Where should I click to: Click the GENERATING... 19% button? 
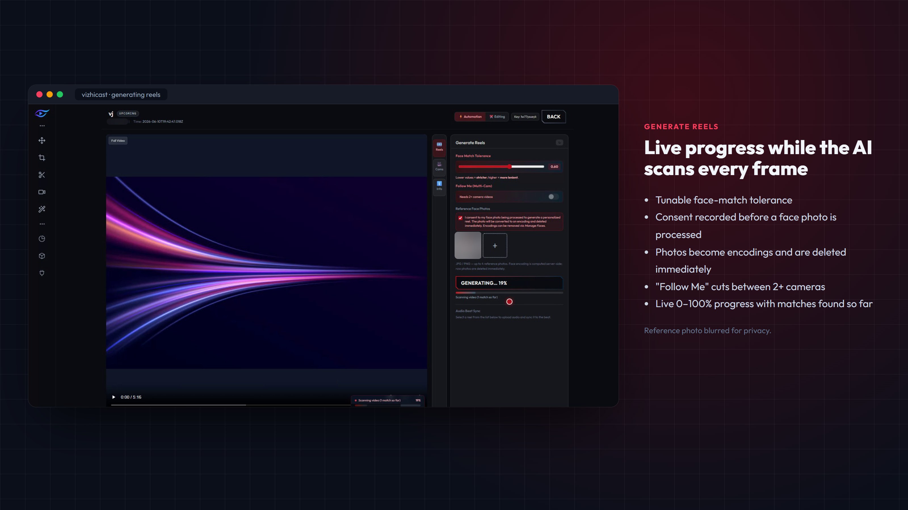pos(509,283)
